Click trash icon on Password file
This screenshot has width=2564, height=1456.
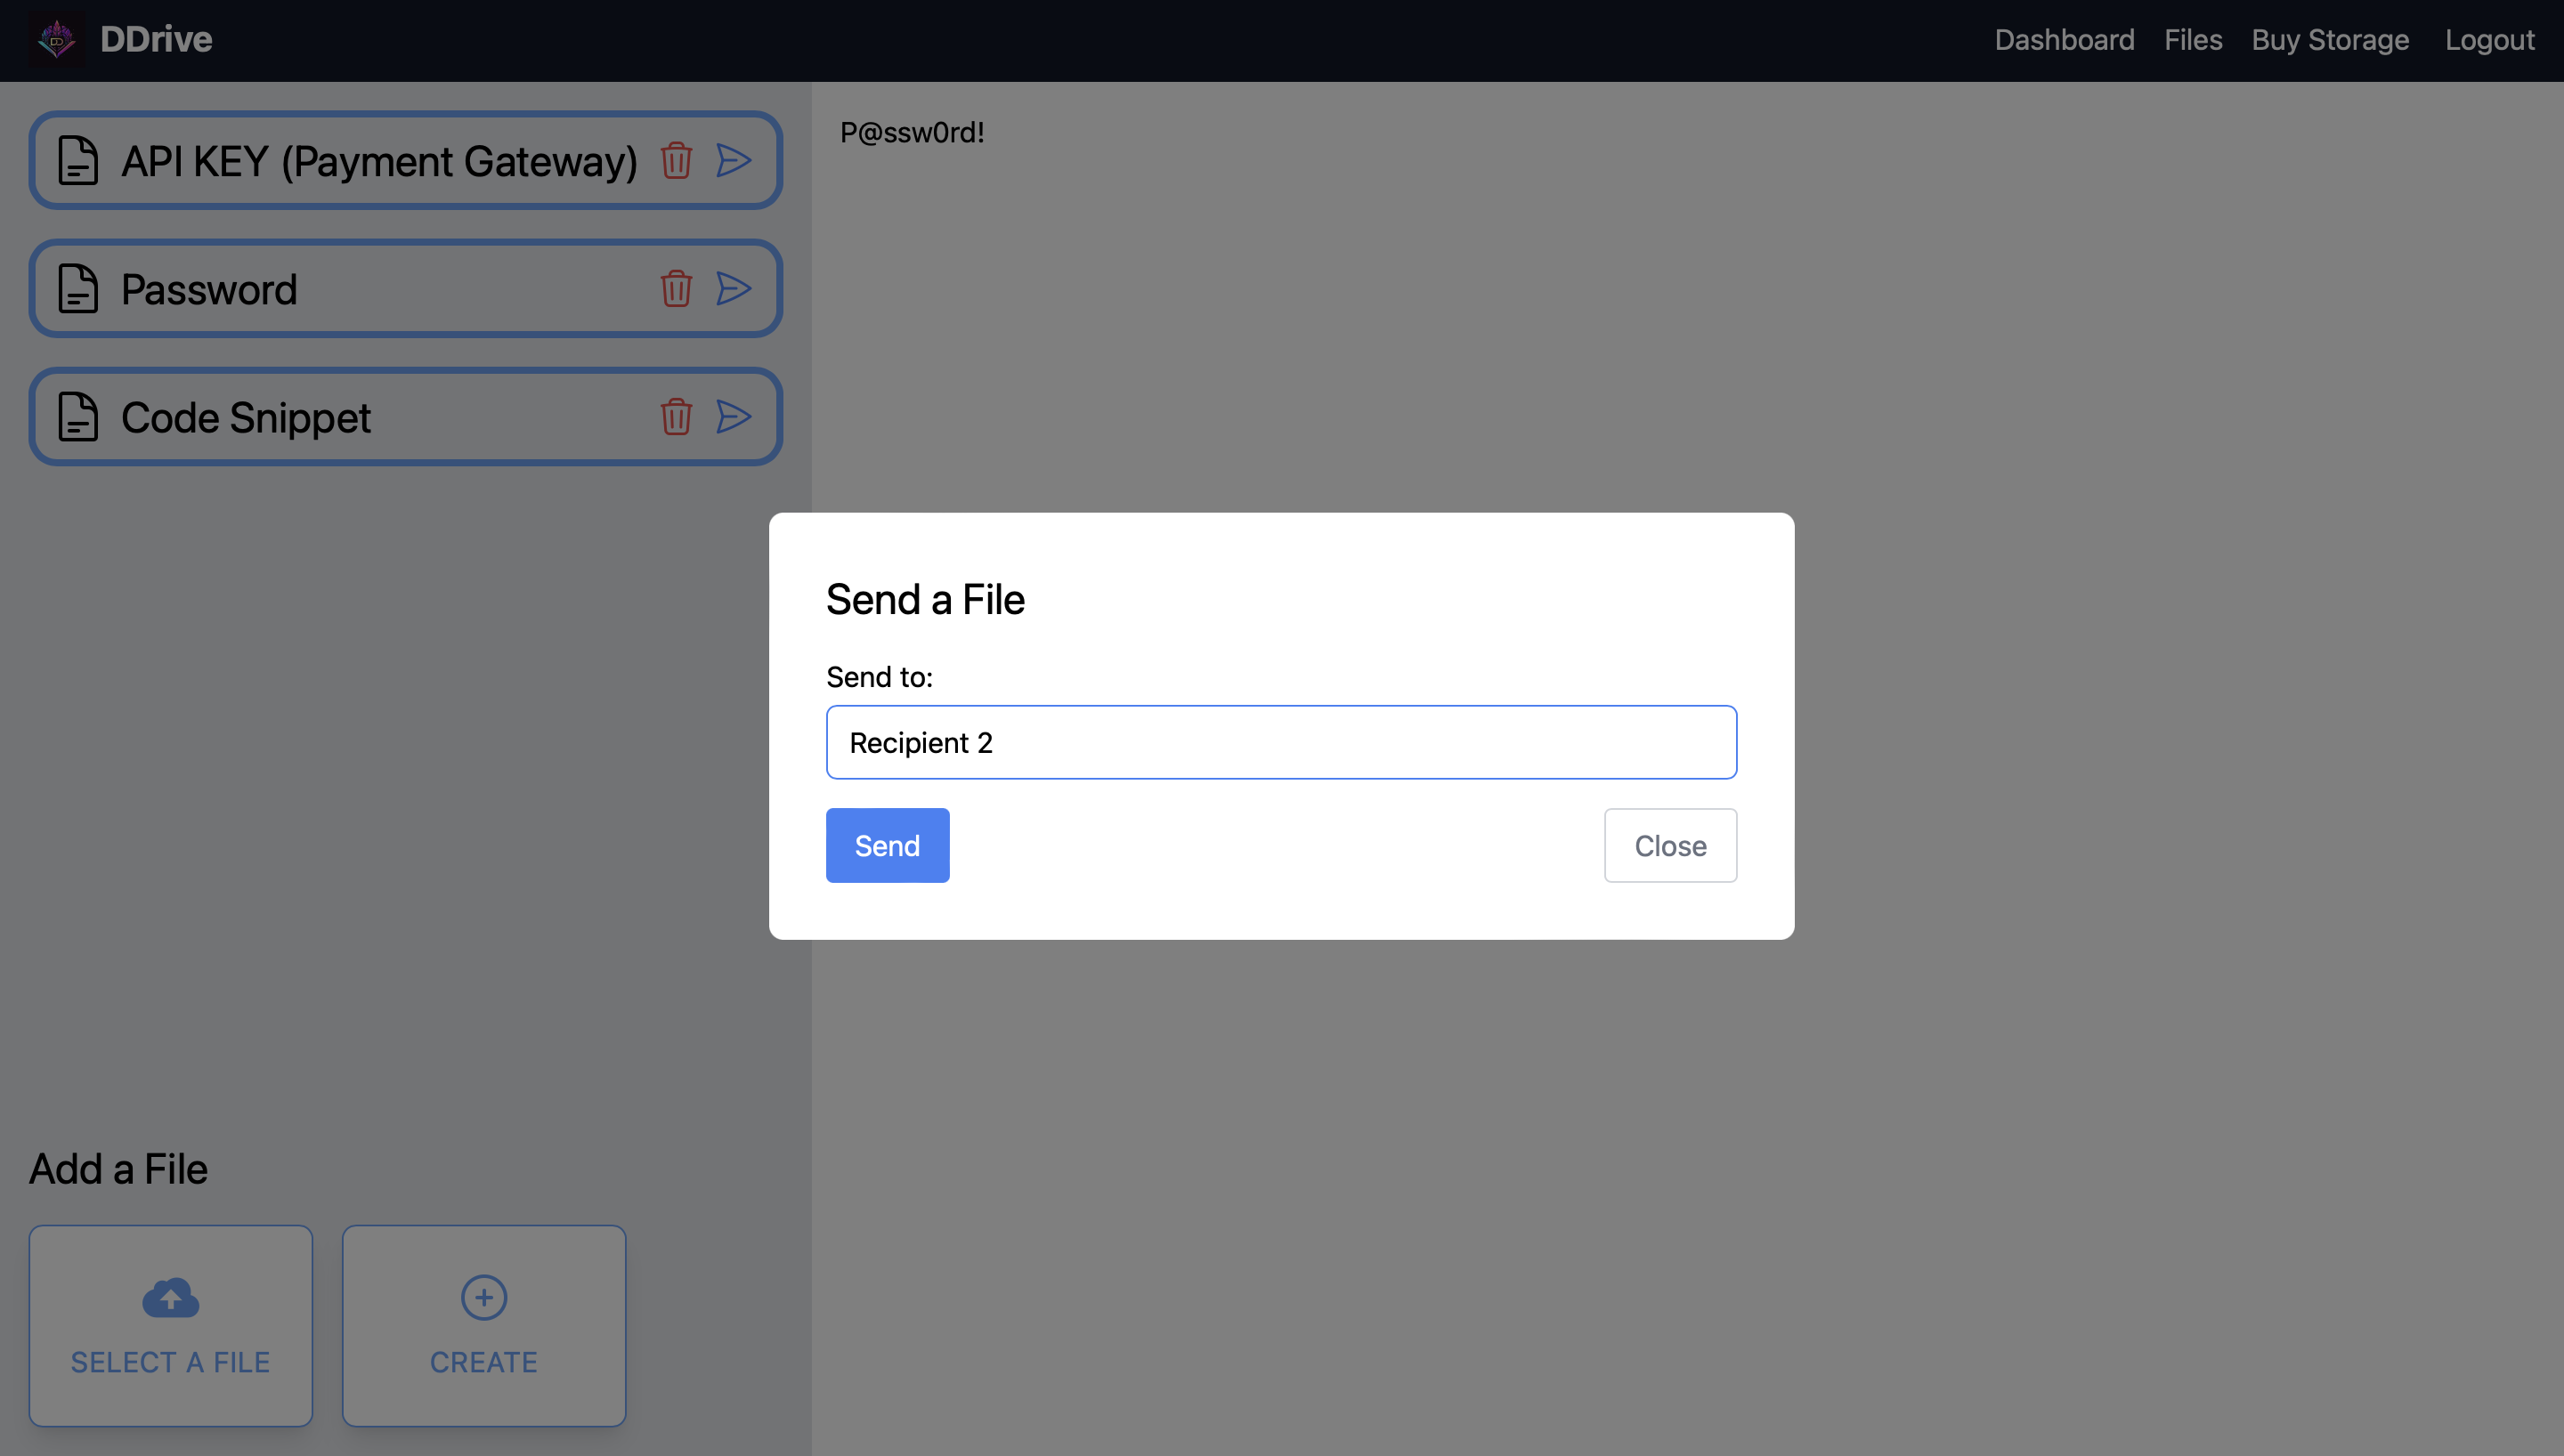(x=676, y=289)
